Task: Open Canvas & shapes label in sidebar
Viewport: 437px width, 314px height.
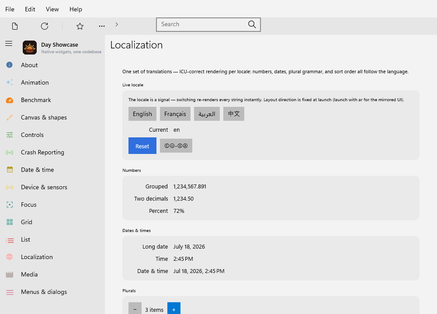Action: (x=44, y=118)
